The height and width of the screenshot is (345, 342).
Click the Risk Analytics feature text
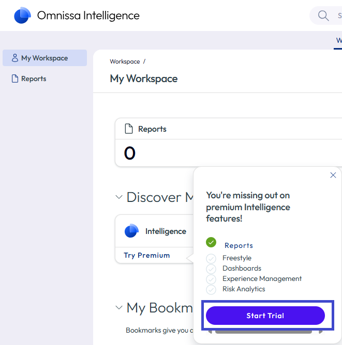click(244, 289)
